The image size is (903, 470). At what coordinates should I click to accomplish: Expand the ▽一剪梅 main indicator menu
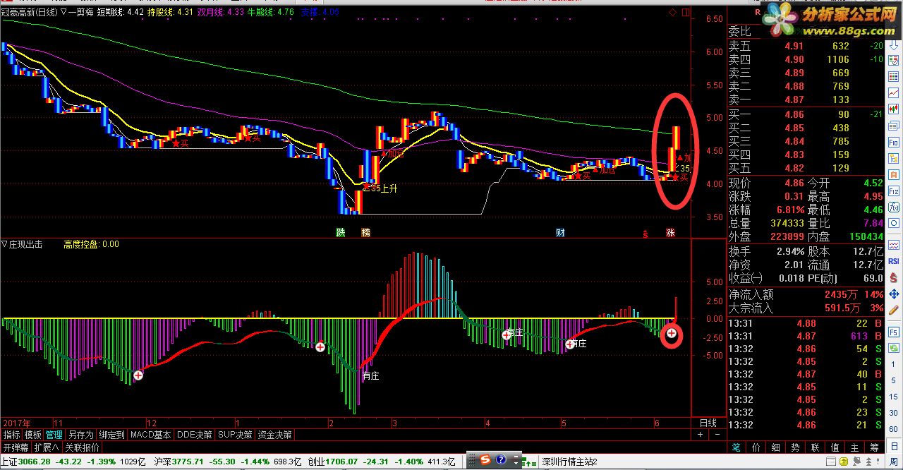click(x=77, y=12)
